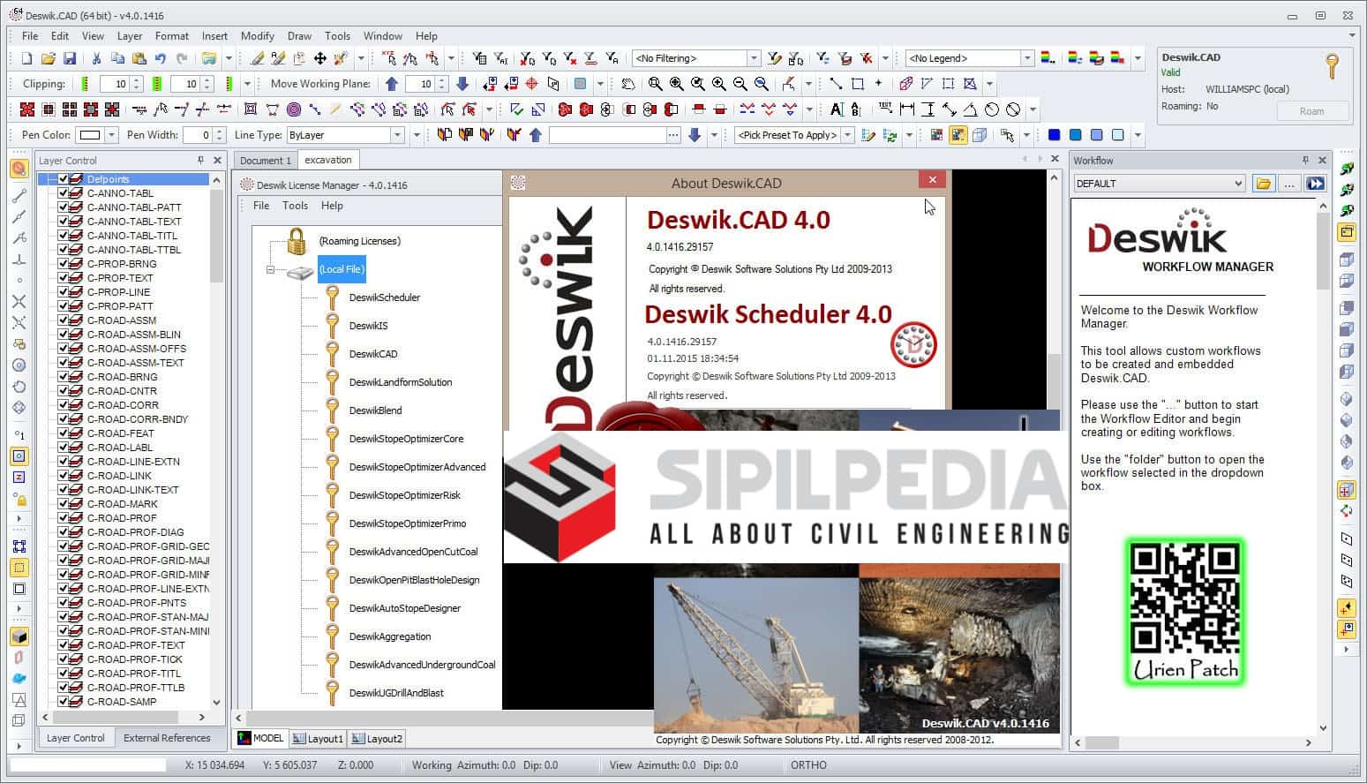Move working plane up with blue arrow
The image size is (1367, 783).
coord(392,84)
